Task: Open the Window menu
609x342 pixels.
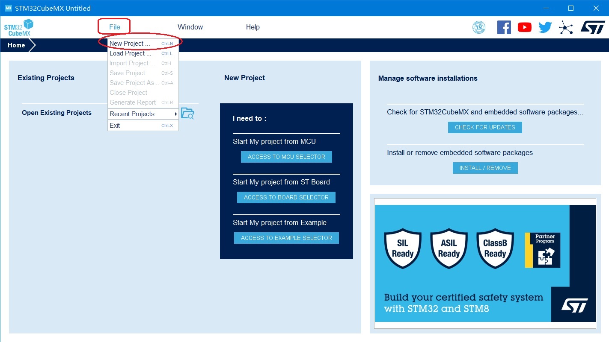Action: [190, 27]
